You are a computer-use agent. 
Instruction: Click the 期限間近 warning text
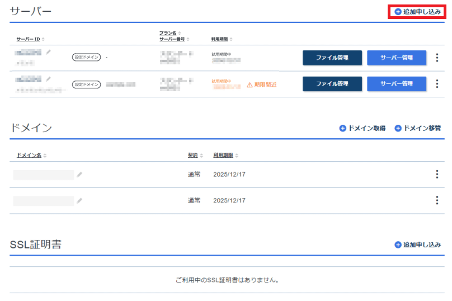pyautogui.click(x=265, y=85)
